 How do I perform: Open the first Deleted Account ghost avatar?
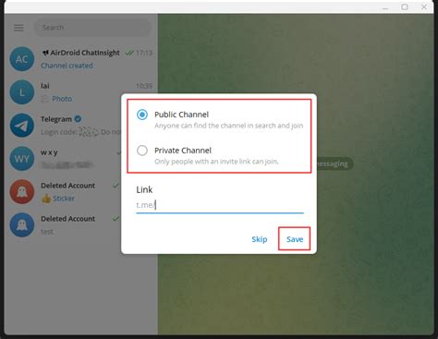pyautogui.click(x=22, y=192)
